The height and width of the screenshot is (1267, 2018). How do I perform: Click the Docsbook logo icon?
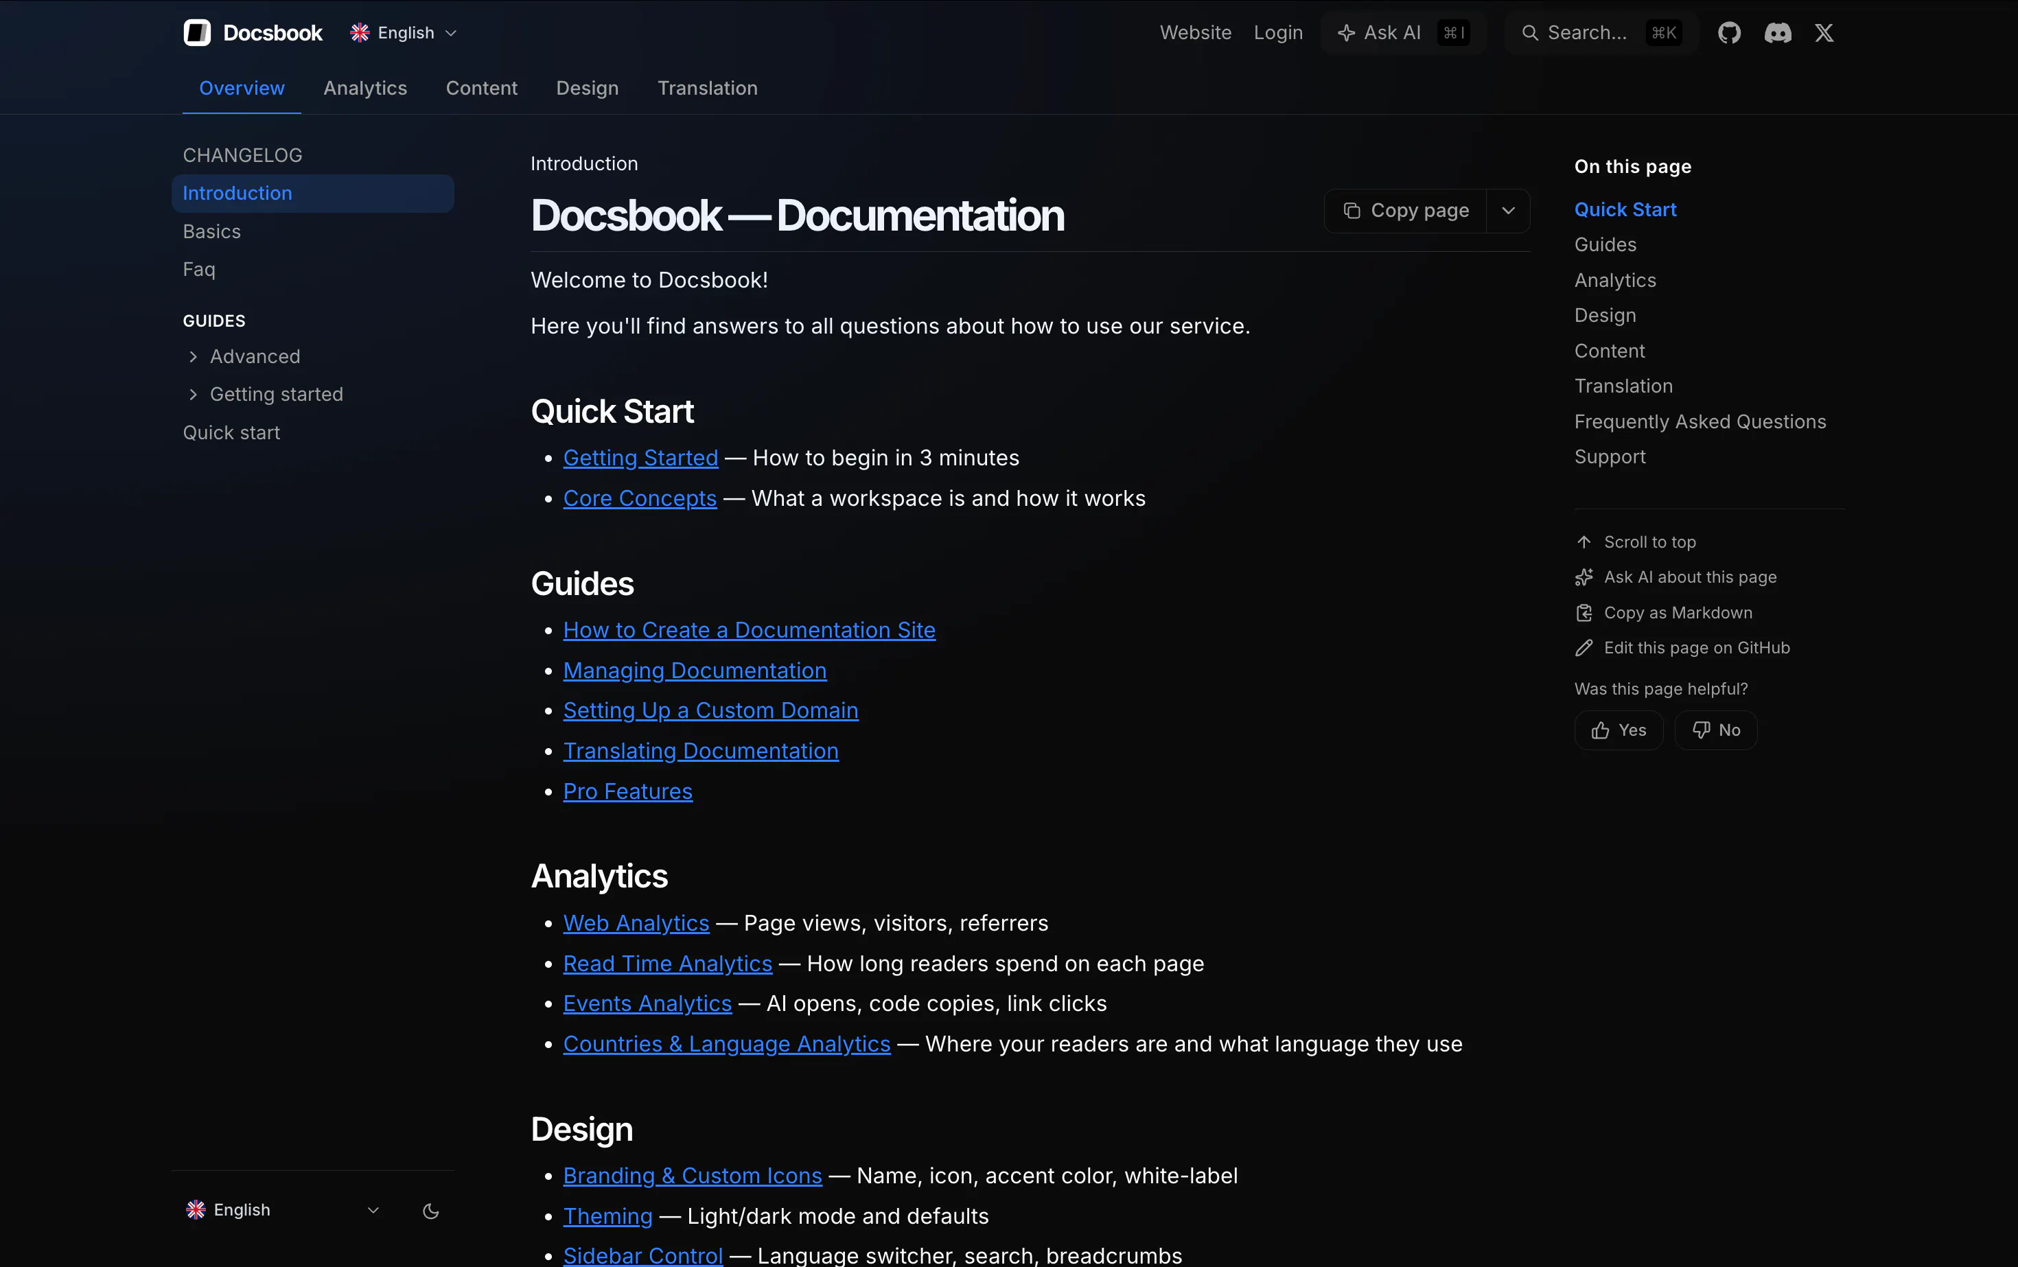197,33
